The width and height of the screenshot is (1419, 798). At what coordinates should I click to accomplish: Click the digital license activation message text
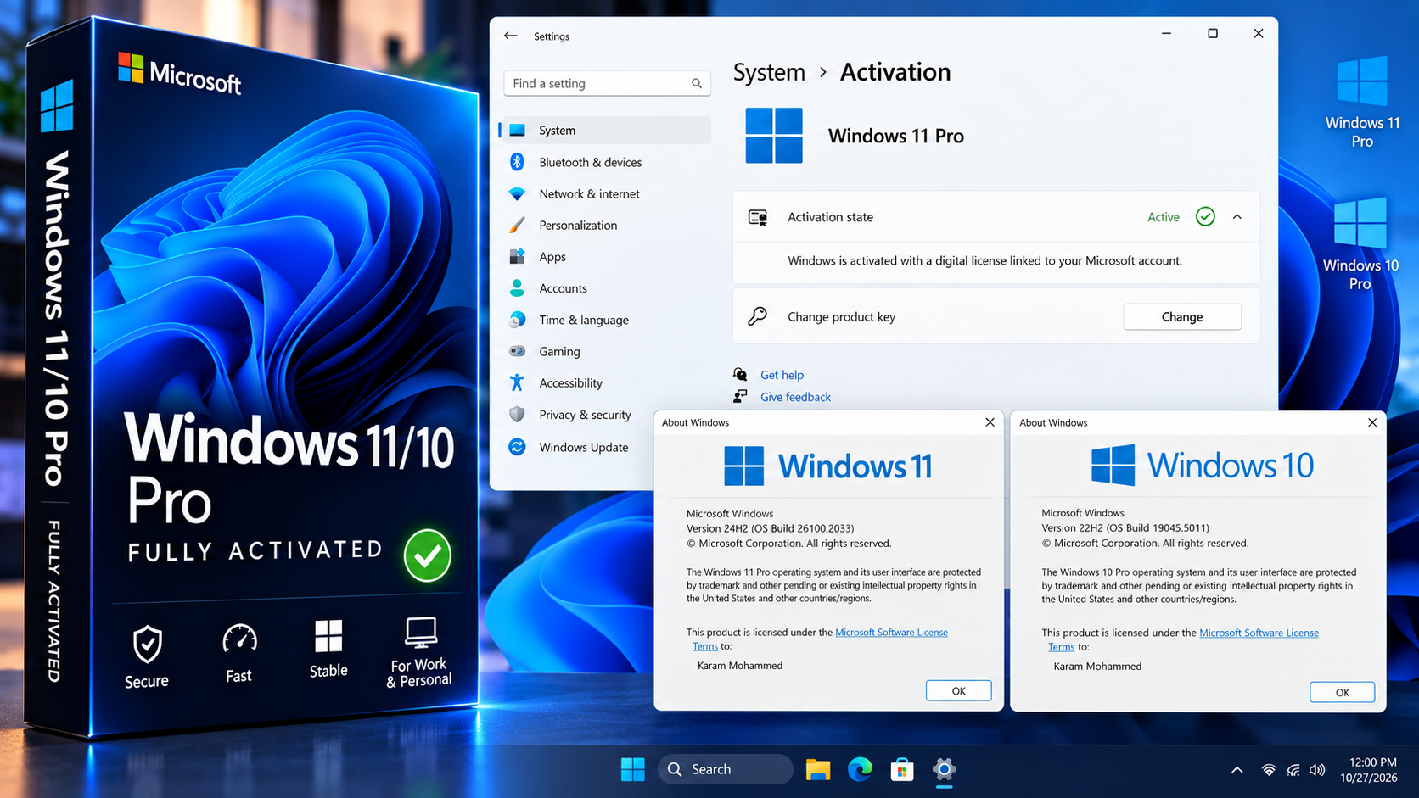[x=984, y=260]
